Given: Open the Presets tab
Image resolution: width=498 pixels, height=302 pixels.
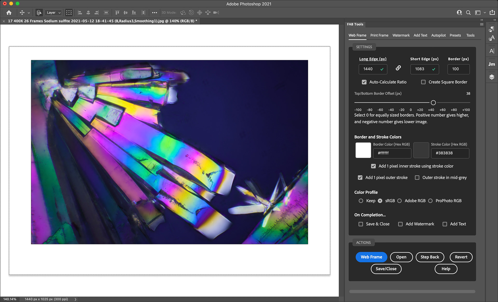Looking at the screenshot, I should (455, 35).
